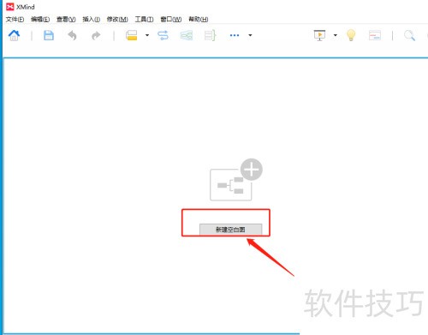
Task: Open the topic insert dropdown arrow
Action: [x=147, y=35]
